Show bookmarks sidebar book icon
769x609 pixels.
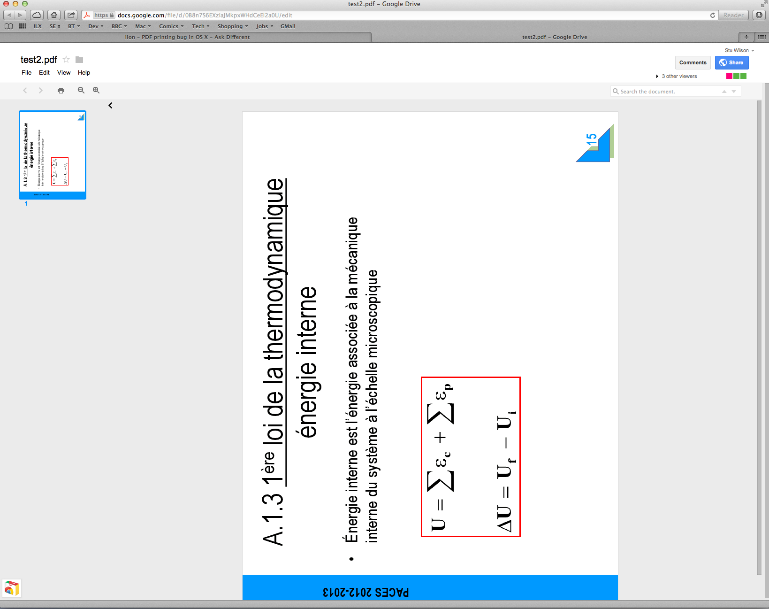(x=8, y=26)
